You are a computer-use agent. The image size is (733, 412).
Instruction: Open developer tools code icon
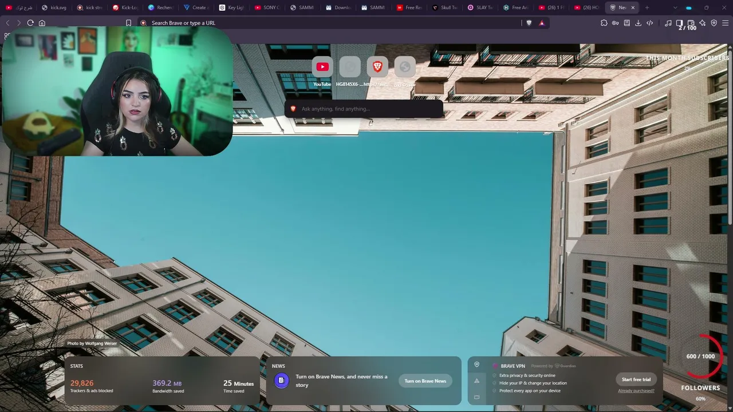(650, 23)
